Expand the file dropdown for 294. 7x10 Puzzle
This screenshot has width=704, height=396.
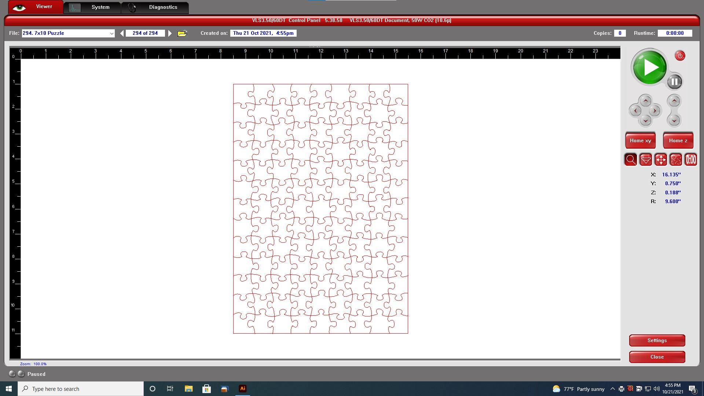(x=110, y=33)
